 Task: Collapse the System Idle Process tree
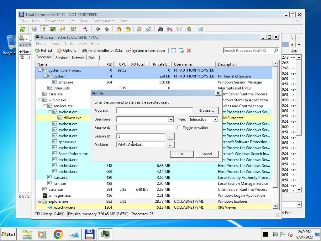[x=40, y=70]
